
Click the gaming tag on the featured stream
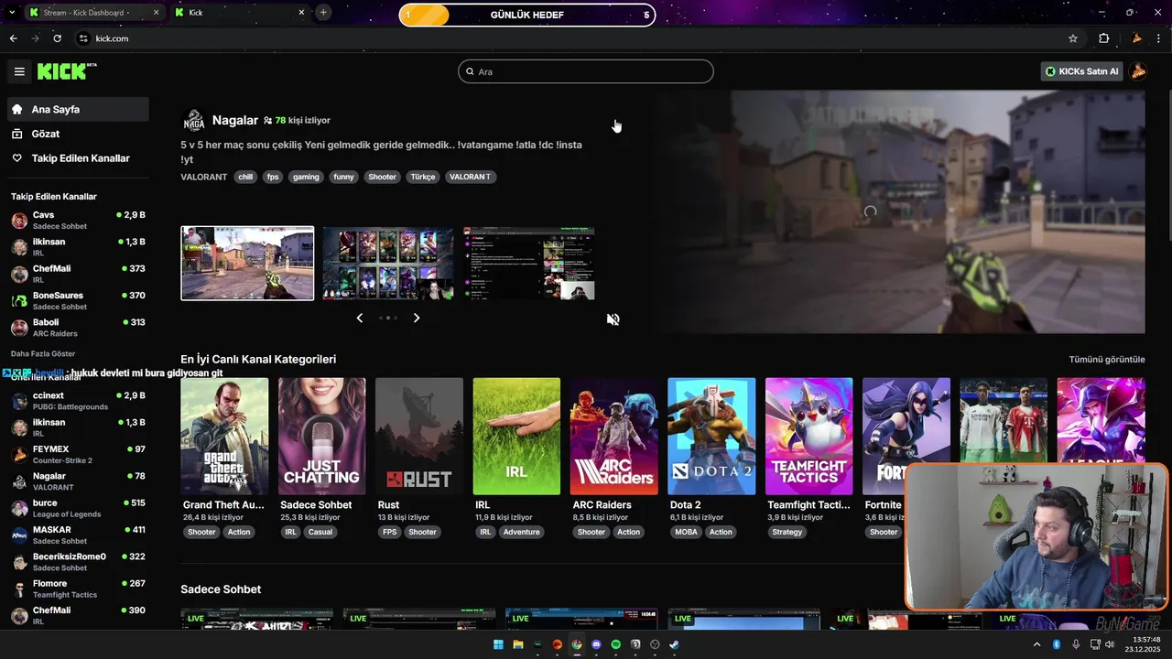click(x=306, y=177)
